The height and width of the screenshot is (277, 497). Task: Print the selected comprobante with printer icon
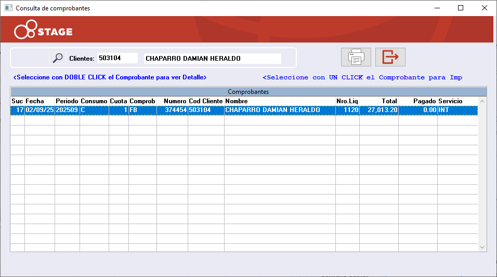[356, 57]
